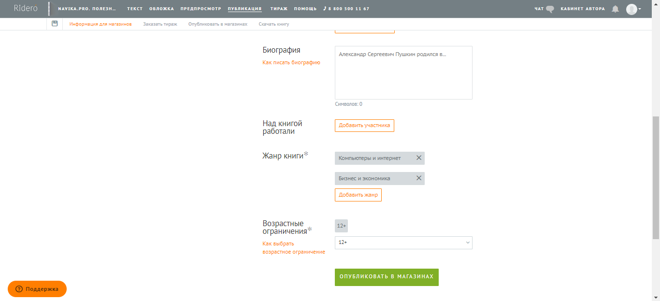660x301 pixels.
Task: Open the notifications bell icon
Action: [x=615, y=9]
